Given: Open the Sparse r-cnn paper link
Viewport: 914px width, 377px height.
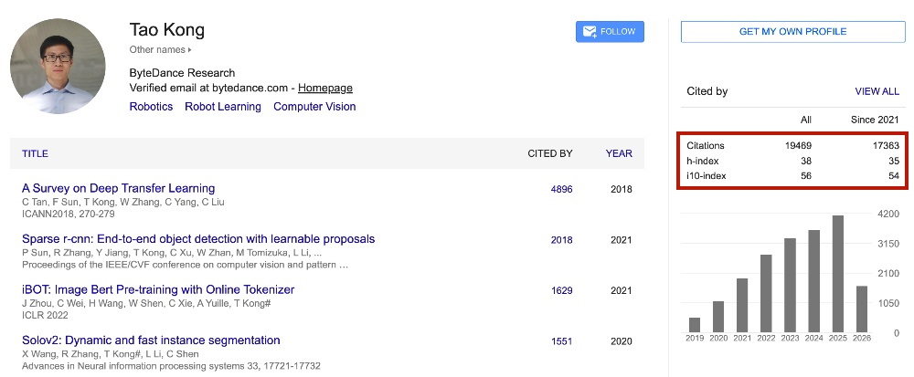Looking at the screenshot, I should click(x=198, y=239).
